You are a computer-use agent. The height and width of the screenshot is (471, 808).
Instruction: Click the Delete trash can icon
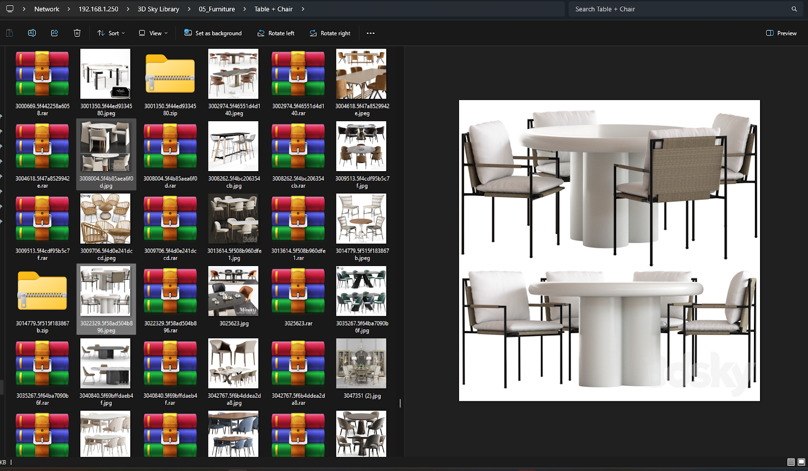point(77,33)
